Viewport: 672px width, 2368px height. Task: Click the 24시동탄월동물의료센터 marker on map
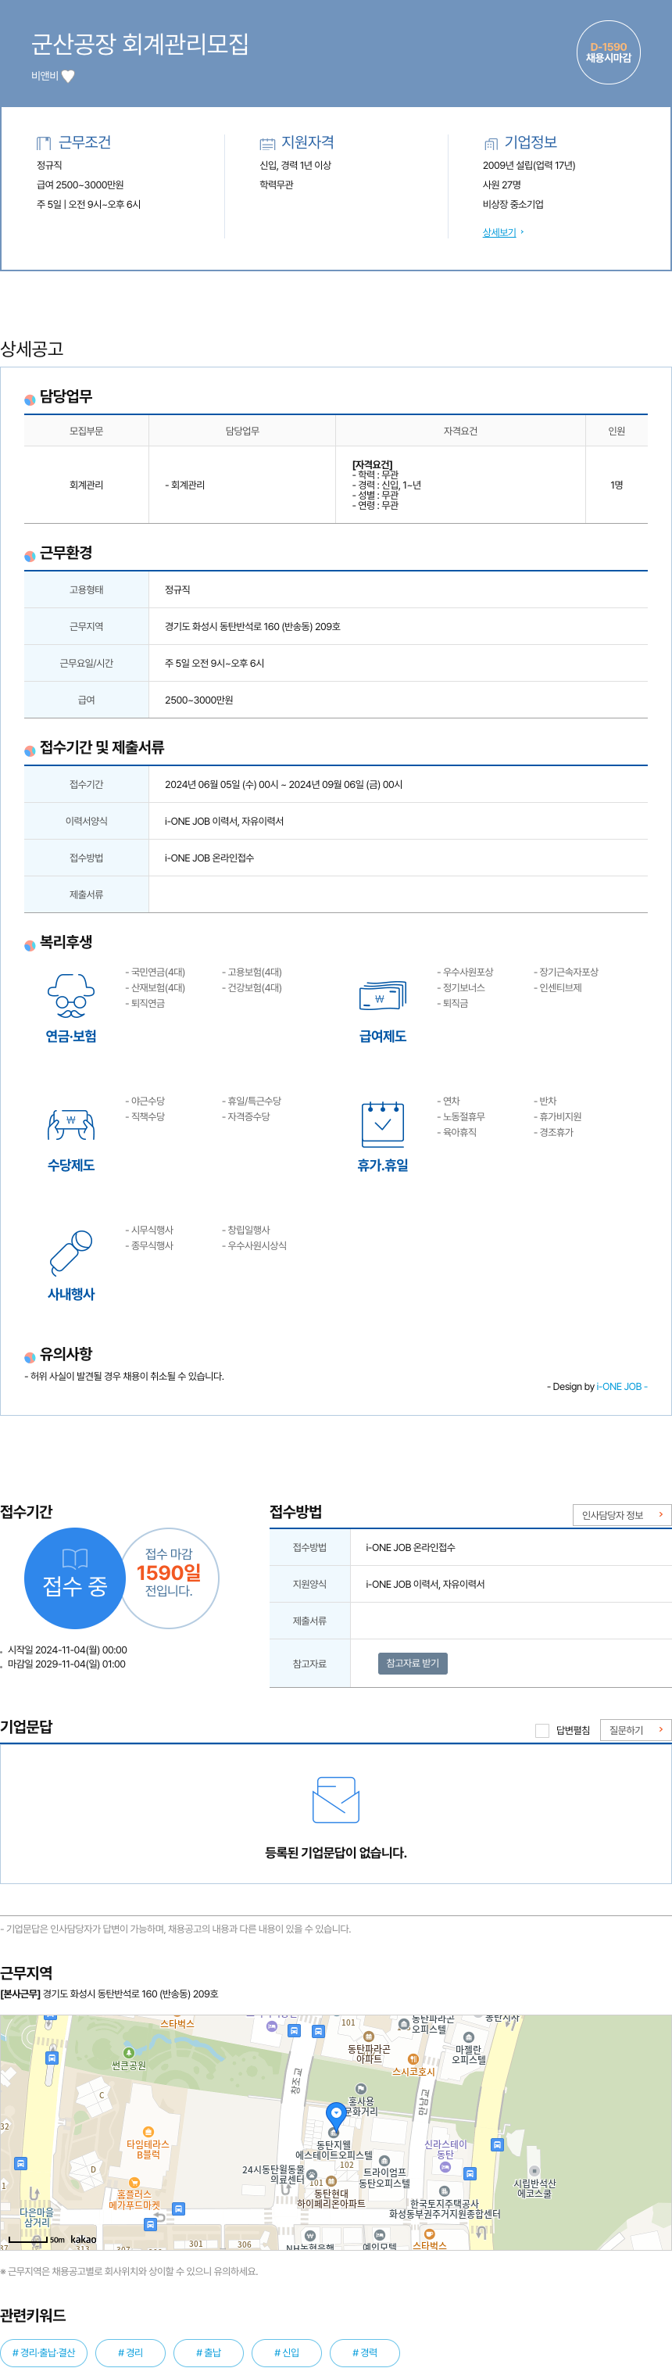pos(312,2175)
